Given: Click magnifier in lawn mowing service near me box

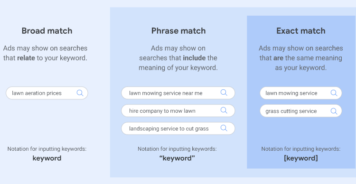Looking at the screenshot, I should click(x=224, y=93).
